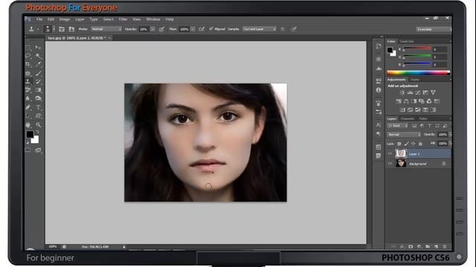Hide Background layer visibility eye
The image size is (476, 267).
point(390,163)
